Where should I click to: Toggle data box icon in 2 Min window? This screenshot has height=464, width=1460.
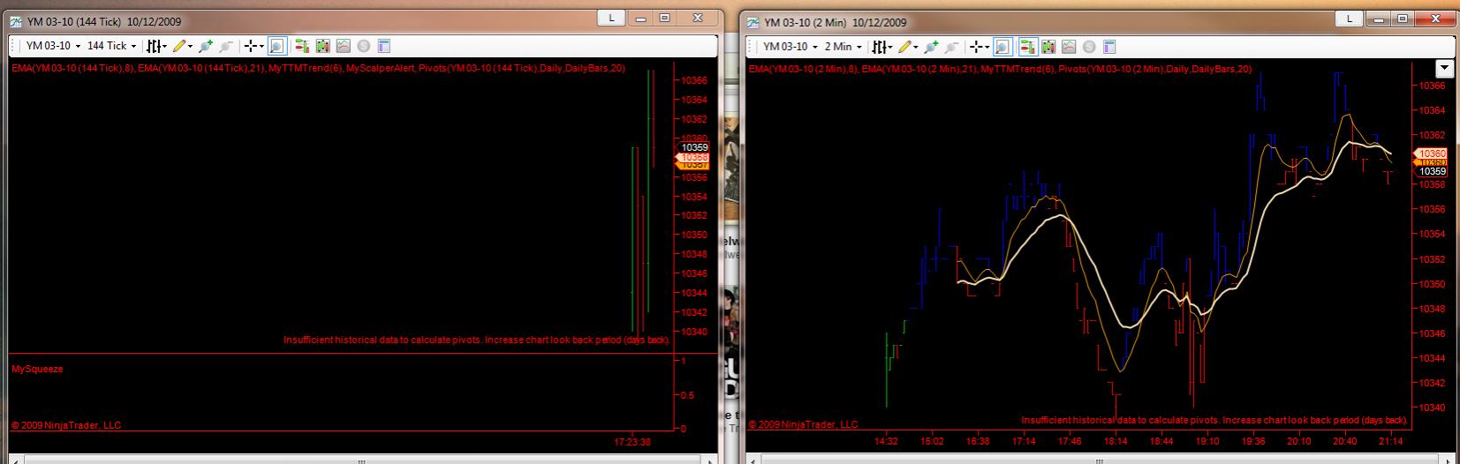pyautogui.click(x=1003, y=47)
